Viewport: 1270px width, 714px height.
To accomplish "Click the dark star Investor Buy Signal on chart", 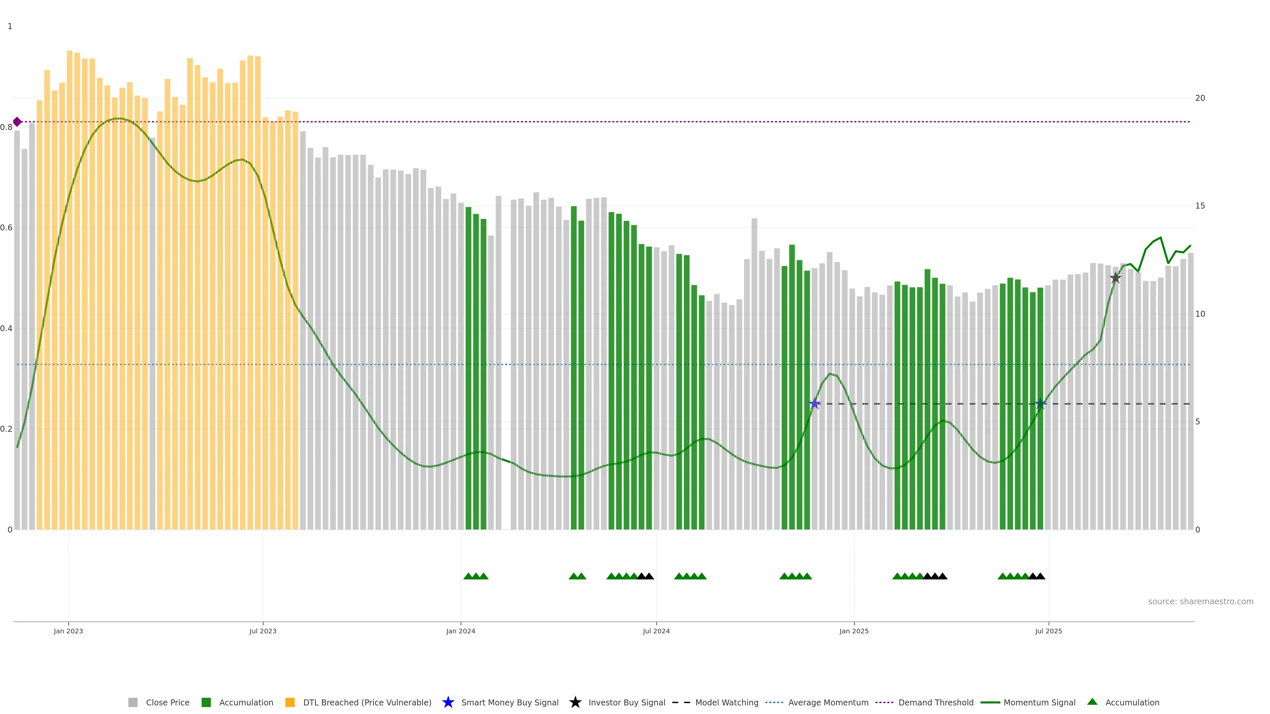I will (x=1116, y=278).
